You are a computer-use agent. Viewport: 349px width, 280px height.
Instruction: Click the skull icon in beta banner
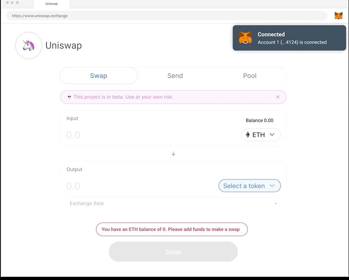[x=69, y=97]
